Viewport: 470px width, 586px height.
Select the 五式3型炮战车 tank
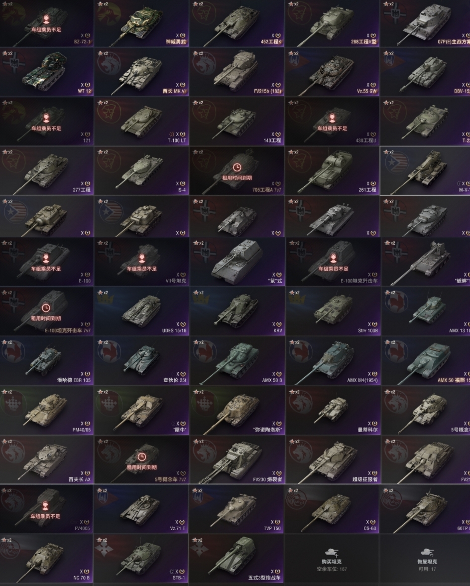[236, 559]
